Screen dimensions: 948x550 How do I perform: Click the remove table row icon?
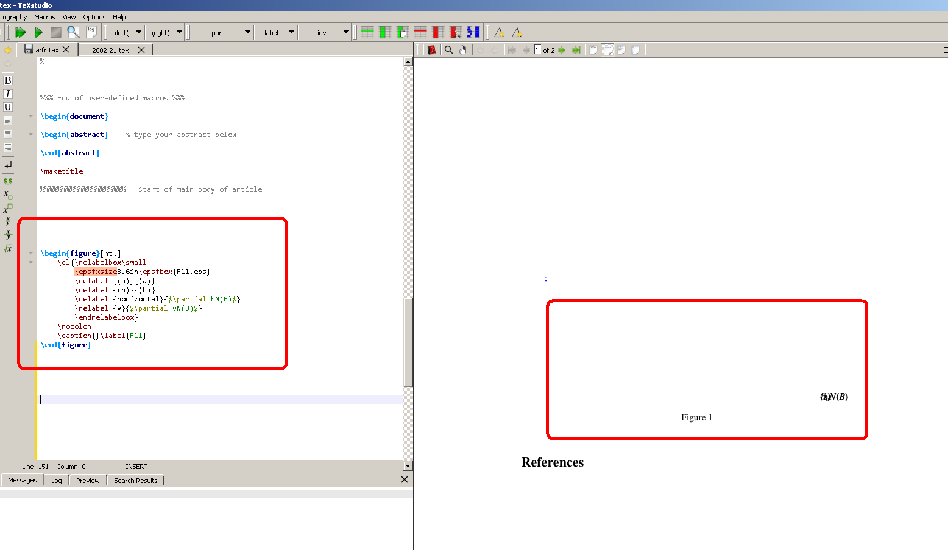pyautogui.click(x=420, y=32)
